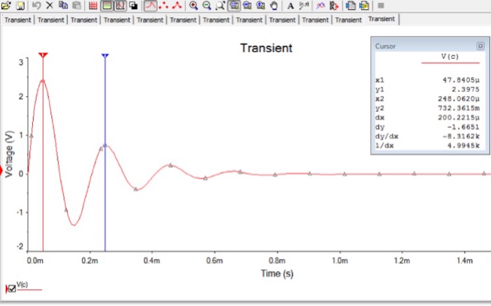Delete selection with the X icon
Screen dimensions: 491x306
(x=50, y=5)
